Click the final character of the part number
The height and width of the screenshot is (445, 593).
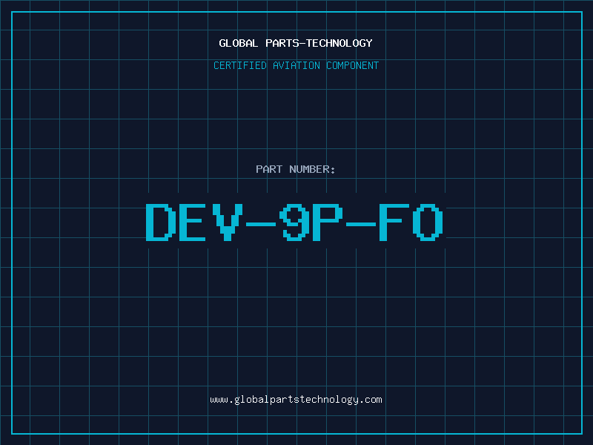coord(428,222)
